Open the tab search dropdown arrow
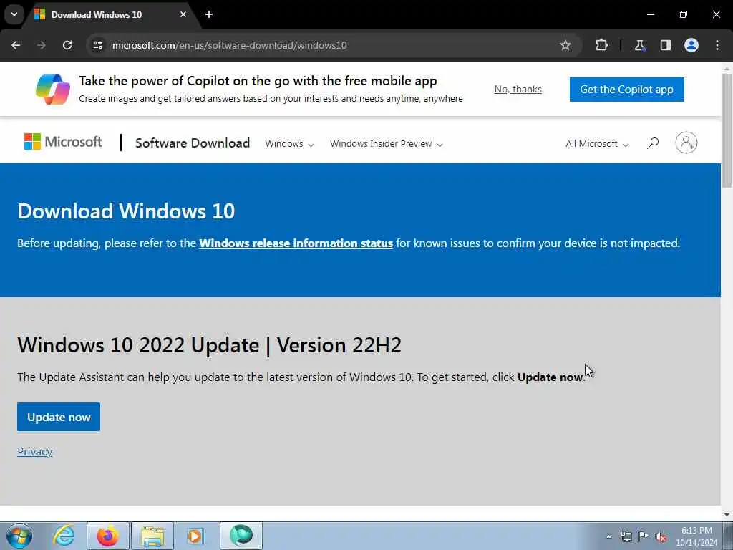Image resolution: width=733 pixels, height=550 pixels. pos(14,14)
